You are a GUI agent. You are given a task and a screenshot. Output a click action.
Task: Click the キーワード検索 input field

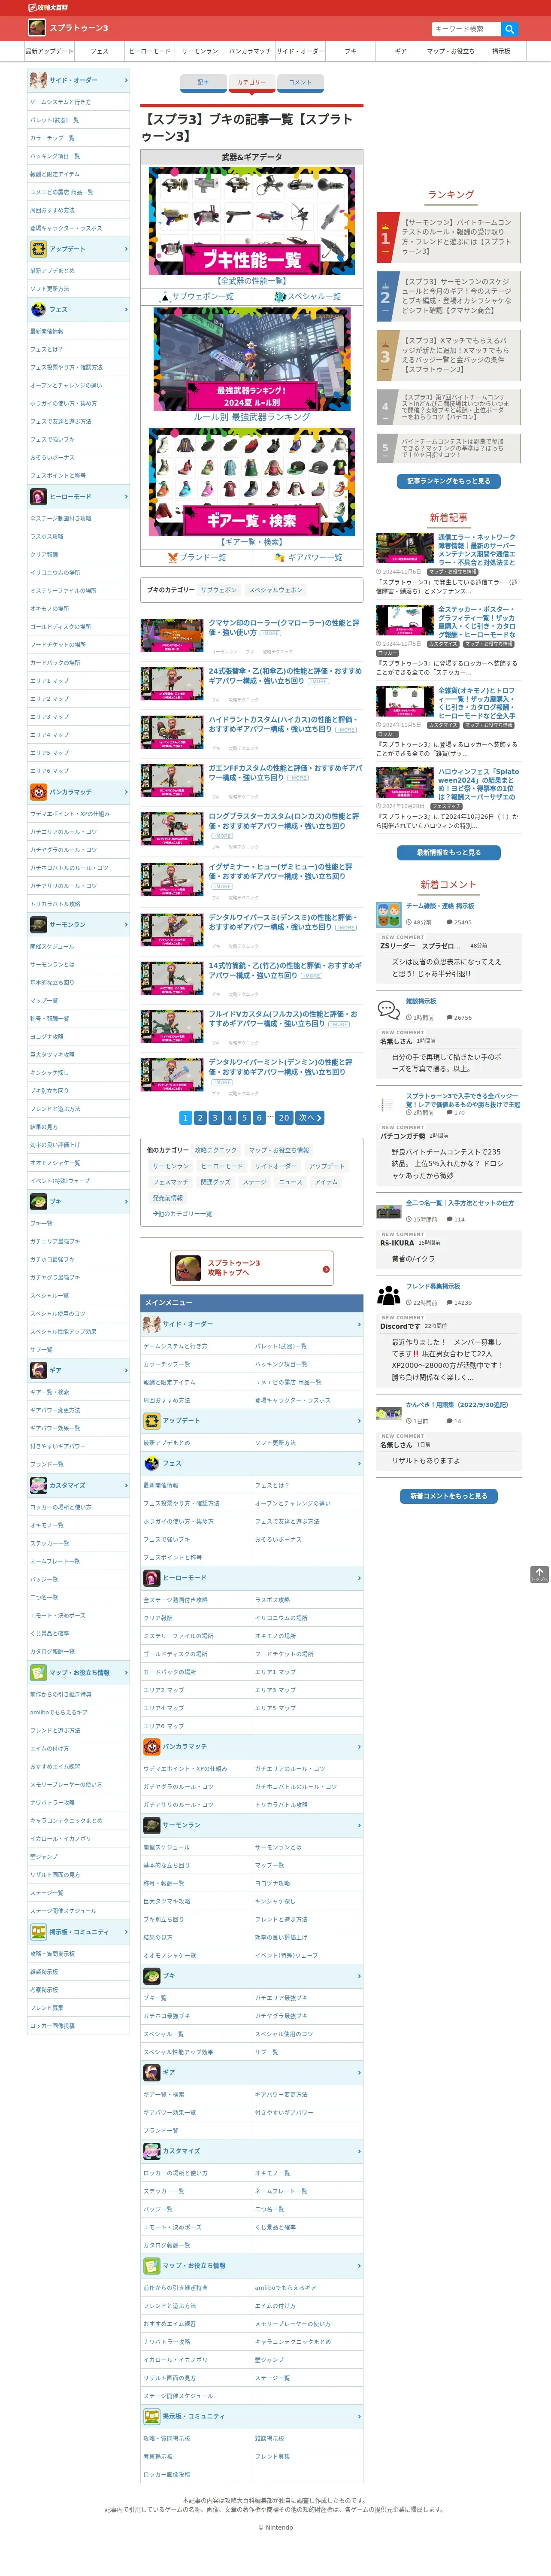tap(466, 29)
